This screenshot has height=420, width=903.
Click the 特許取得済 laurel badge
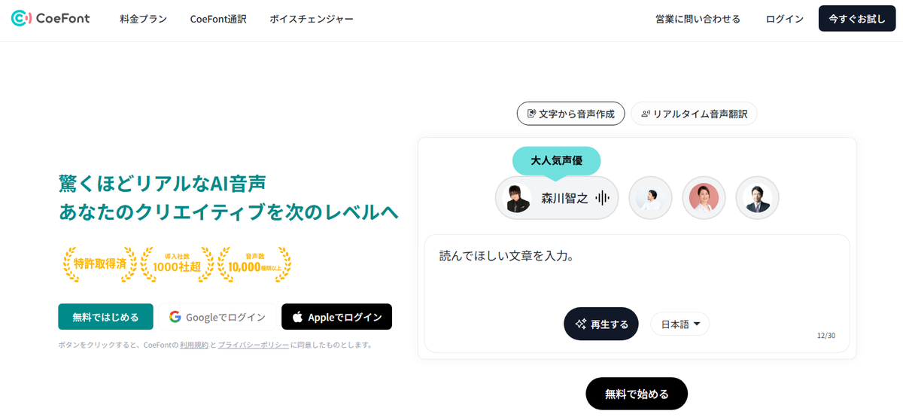pyautogui.click(x=100, y=263)
